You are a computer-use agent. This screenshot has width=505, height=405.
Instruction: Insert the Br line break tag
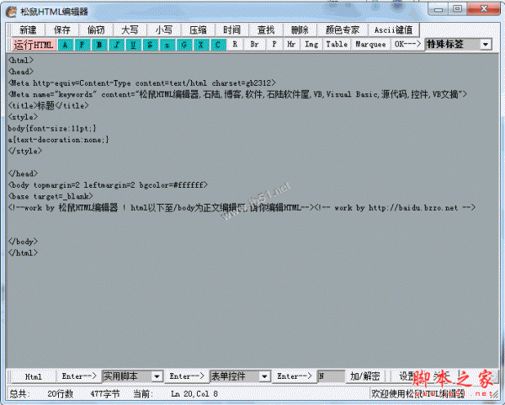[x=253, y=44]
